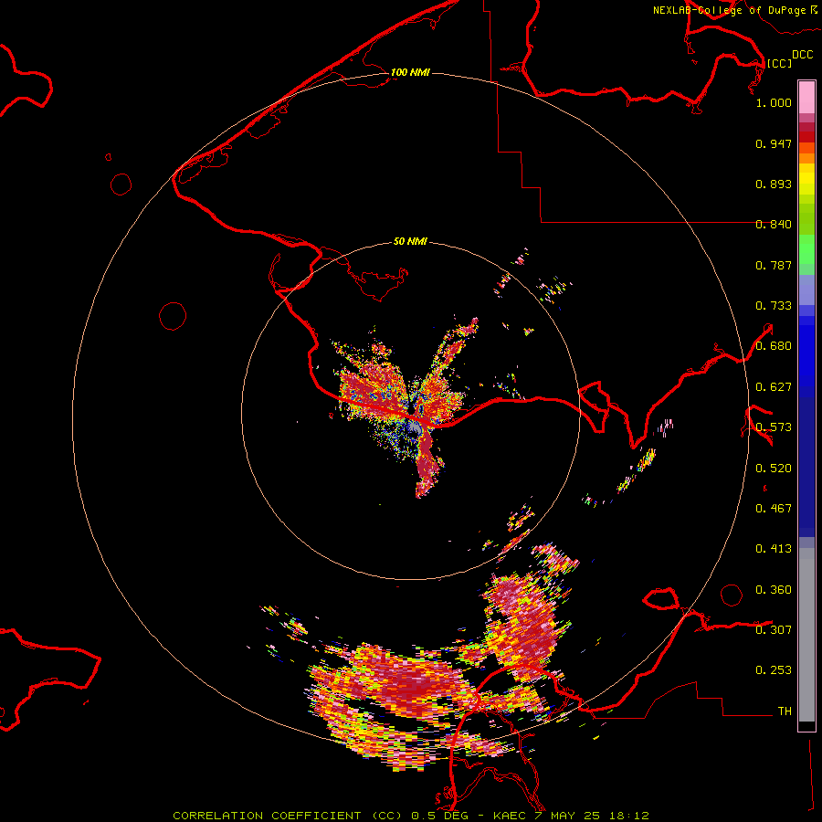Click the 0.360 color scale value
822x822 pixels.
(774, 590)
